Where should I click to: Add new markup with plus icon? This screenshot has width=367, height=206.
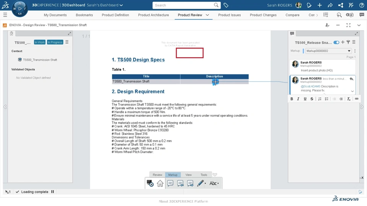point(343,42)
